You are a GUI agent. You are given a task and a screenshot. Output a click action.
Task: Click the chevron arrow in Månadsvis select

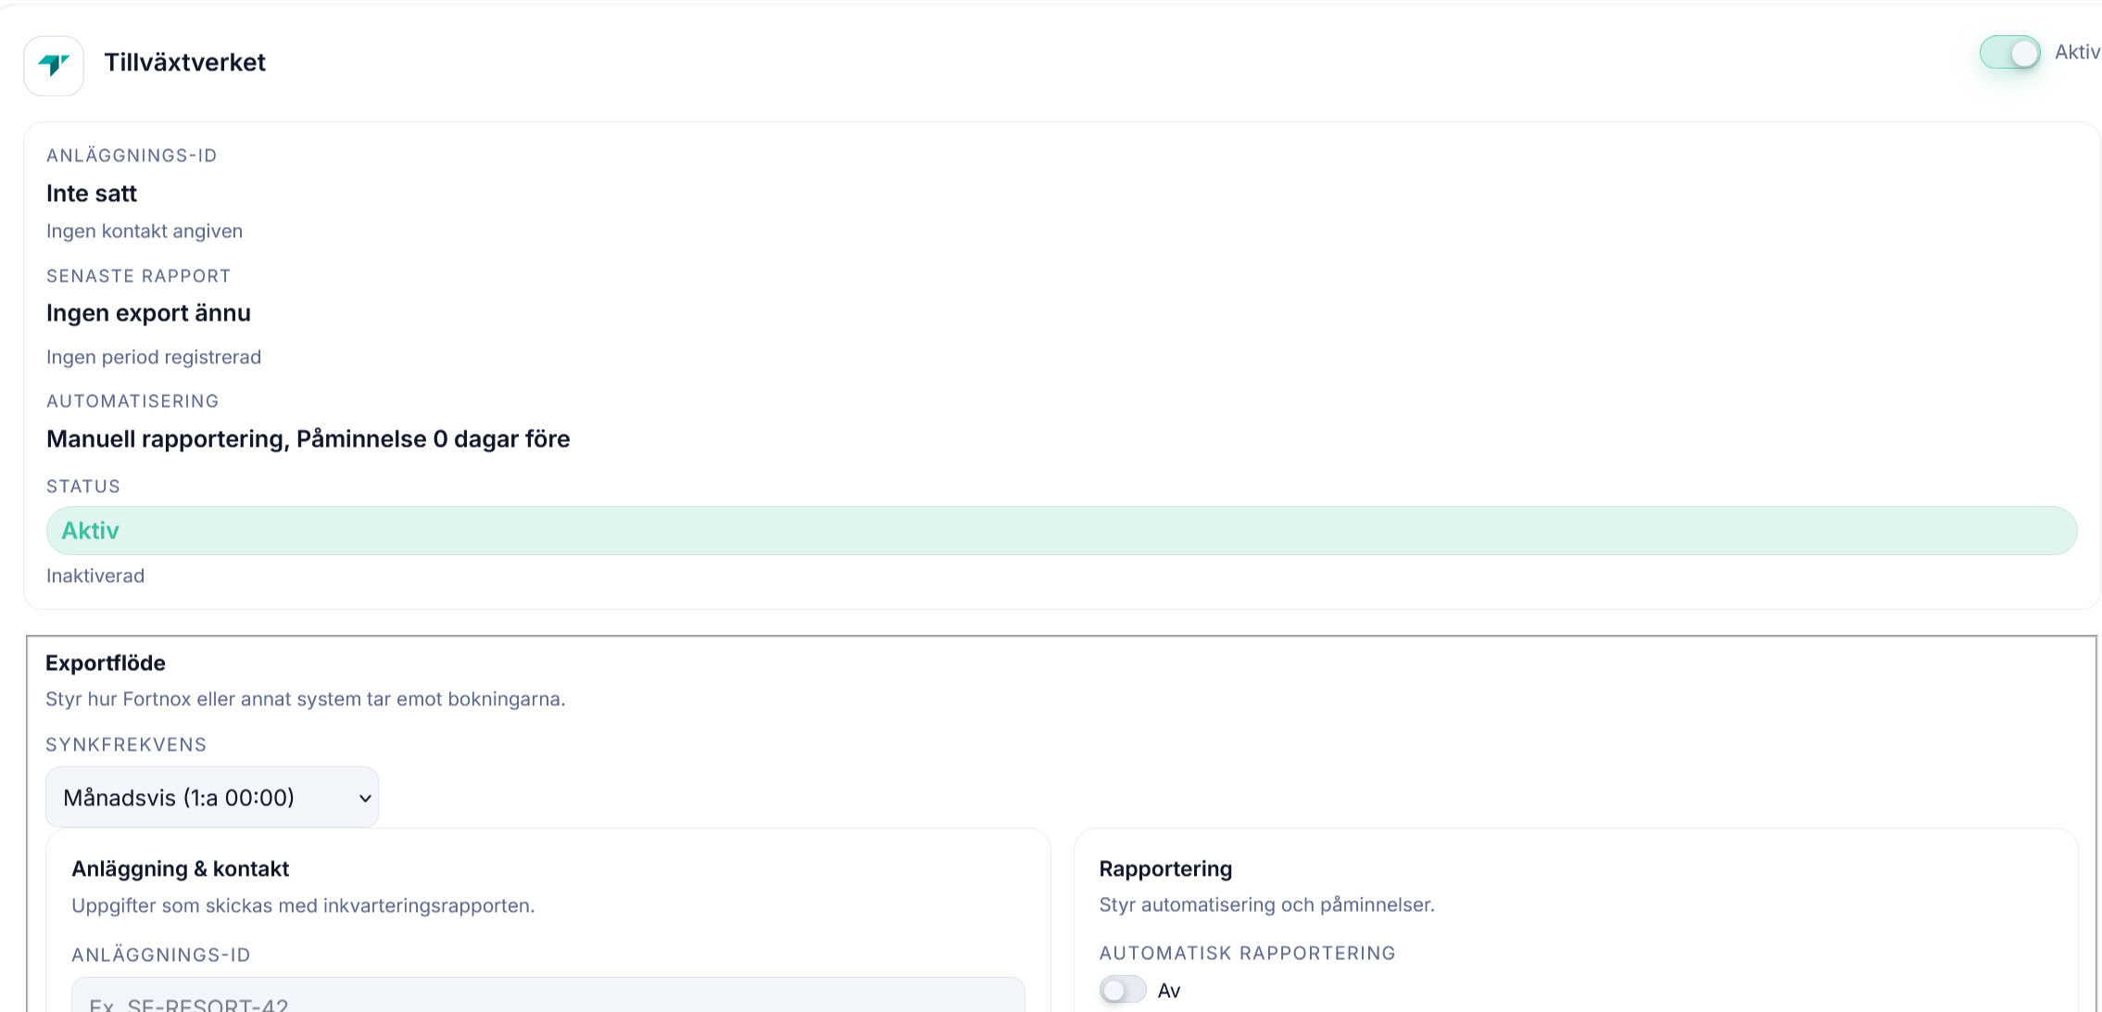[365, 798]
